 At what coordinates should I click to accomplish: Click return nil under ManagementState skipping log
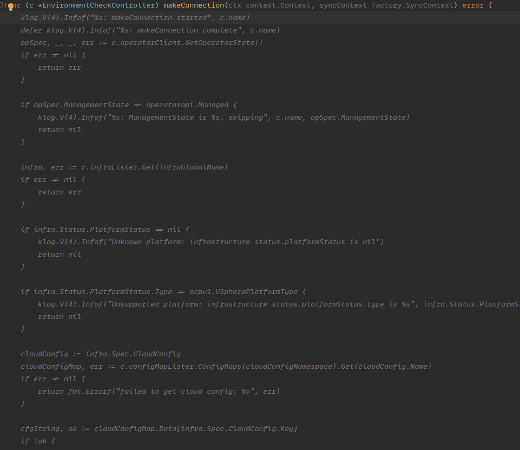click(60, 130)
